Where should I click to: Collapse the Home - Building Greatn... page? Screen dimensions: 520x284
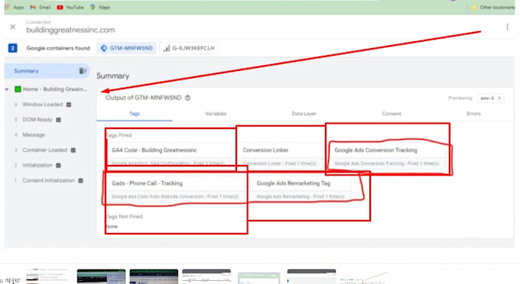point(7,89)
